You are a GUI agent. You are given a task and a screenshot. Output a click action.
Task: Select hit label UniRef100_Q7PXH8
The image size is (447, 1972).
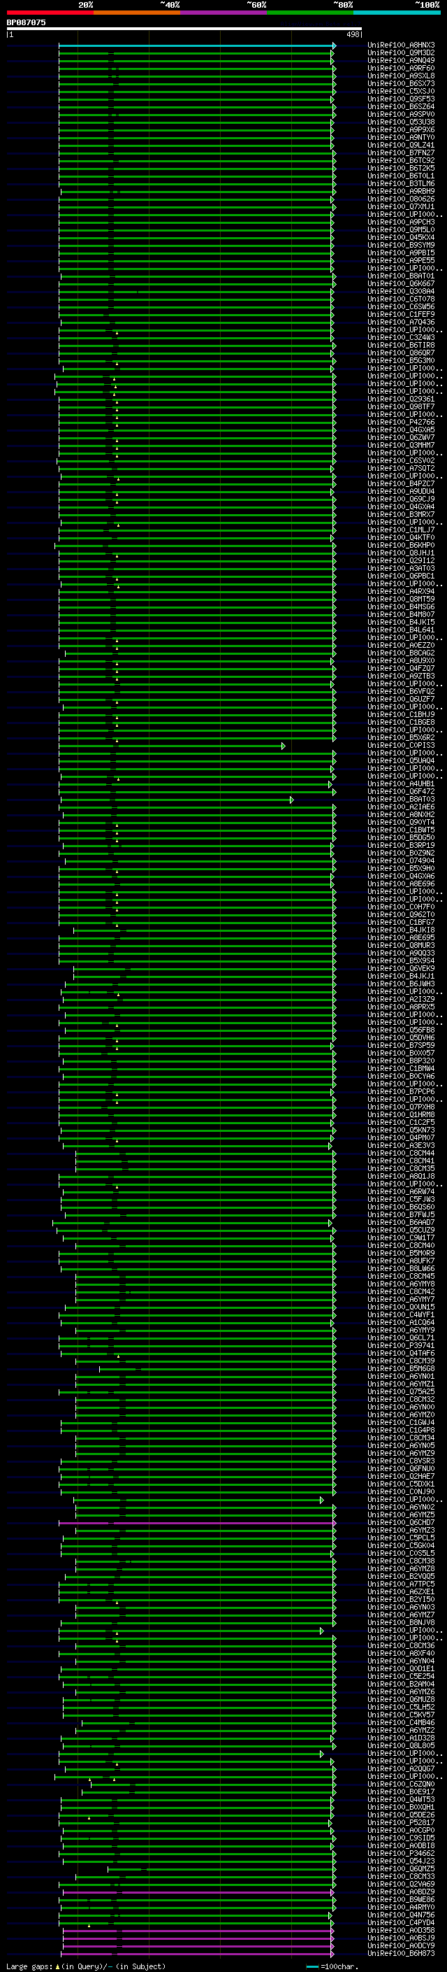[401, 1107]
